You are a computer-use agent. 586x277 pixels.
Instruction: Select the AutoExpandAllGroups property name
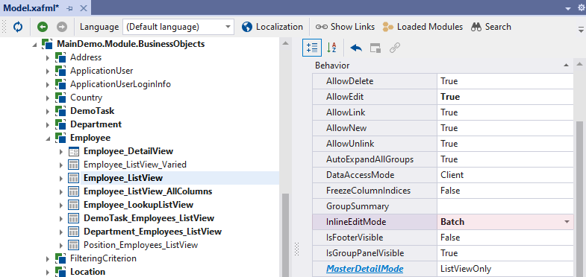(370, 159)
